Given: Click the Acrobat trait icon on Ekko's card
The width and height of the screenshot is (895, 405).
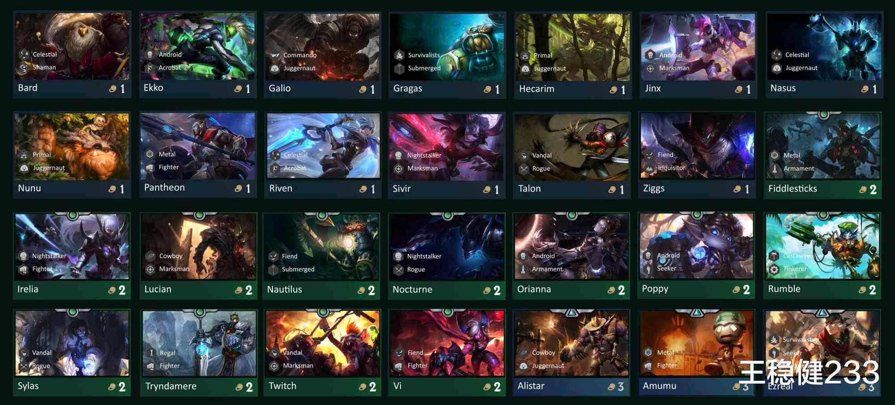Looking at the screenshot, I should coord(150,68).
